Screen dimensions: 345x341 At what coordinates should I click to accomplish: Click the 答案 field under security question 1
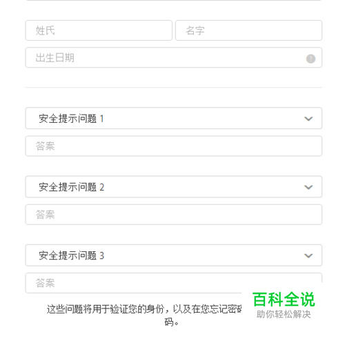pyautogui.click(x=174, y=146)
